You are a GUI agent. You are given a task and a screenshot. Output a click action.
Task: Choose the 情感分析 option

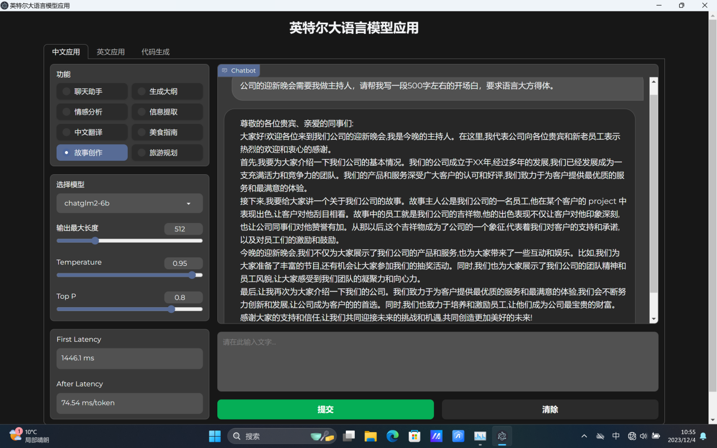click(x=92, y=112)
